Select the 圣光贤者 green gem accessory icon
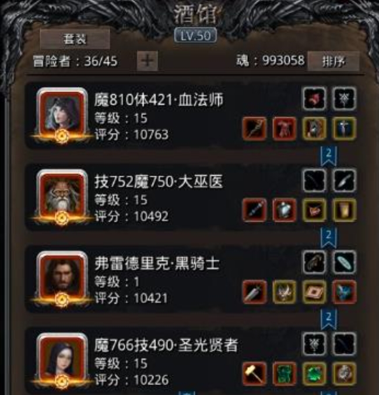Viewport: 379px width, 395px height. pyautogui.click(x=314, y=373)
